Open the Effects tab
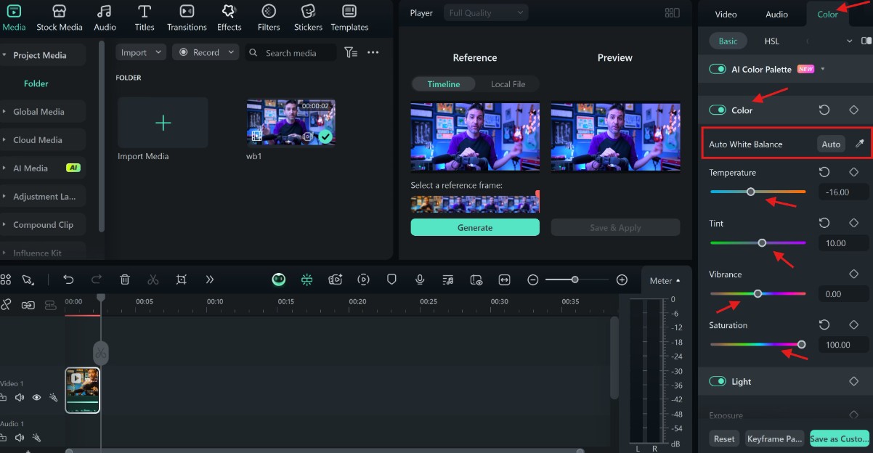This screenshot has width=873, height=453. point(229,18)
